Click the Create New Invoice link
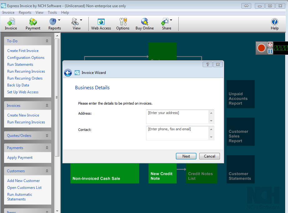 coord(23,115)
